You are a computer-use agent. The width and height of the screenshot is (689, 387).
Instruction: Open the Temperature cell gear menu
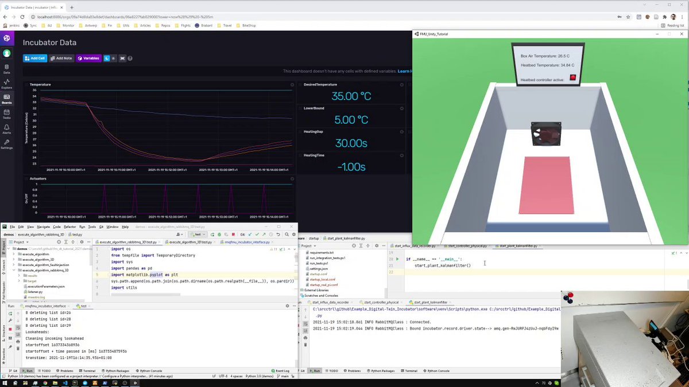(x=292, y=84)
